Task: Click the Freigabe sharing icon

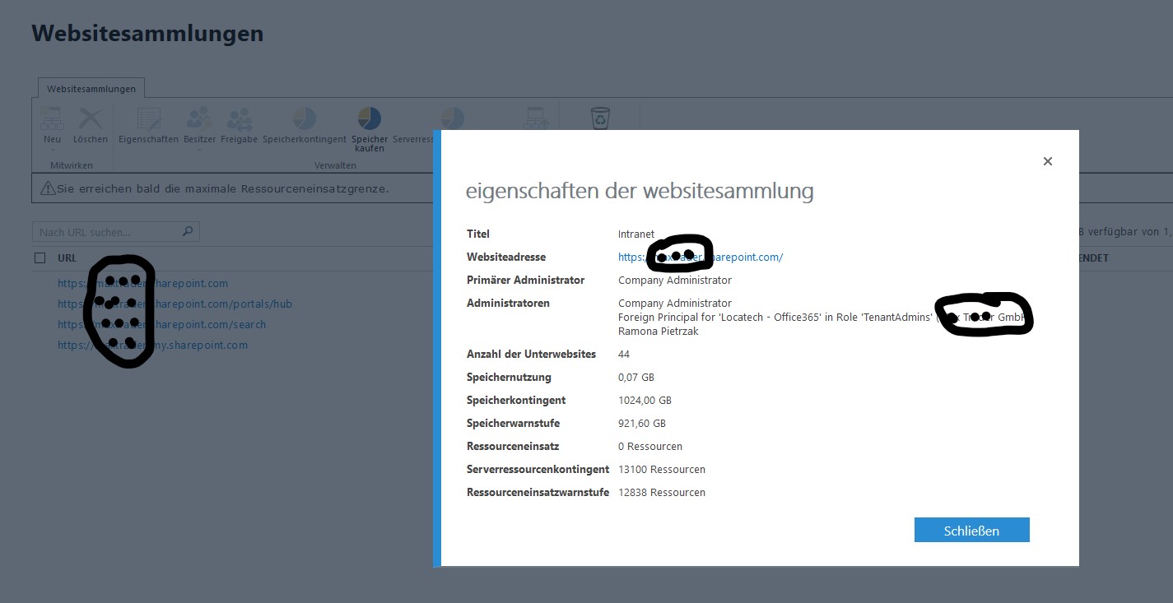Action: click(240, 119)
